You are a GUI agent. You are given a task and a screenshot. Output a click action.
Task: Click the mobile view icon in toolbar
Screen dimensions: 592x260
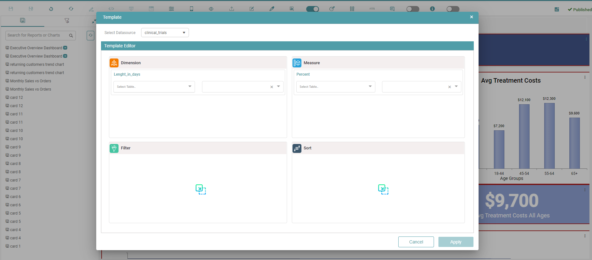191,9
